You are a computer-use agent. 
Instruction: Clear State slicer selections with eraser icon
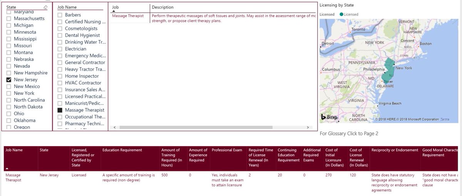click(45, 7)
